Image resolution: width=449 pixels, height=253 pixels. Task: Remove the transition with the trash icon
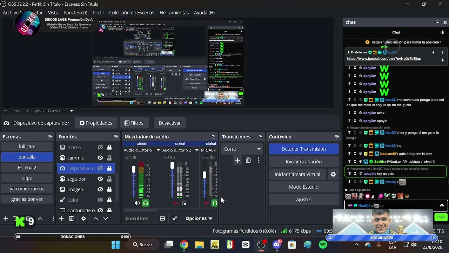[248, 160]
